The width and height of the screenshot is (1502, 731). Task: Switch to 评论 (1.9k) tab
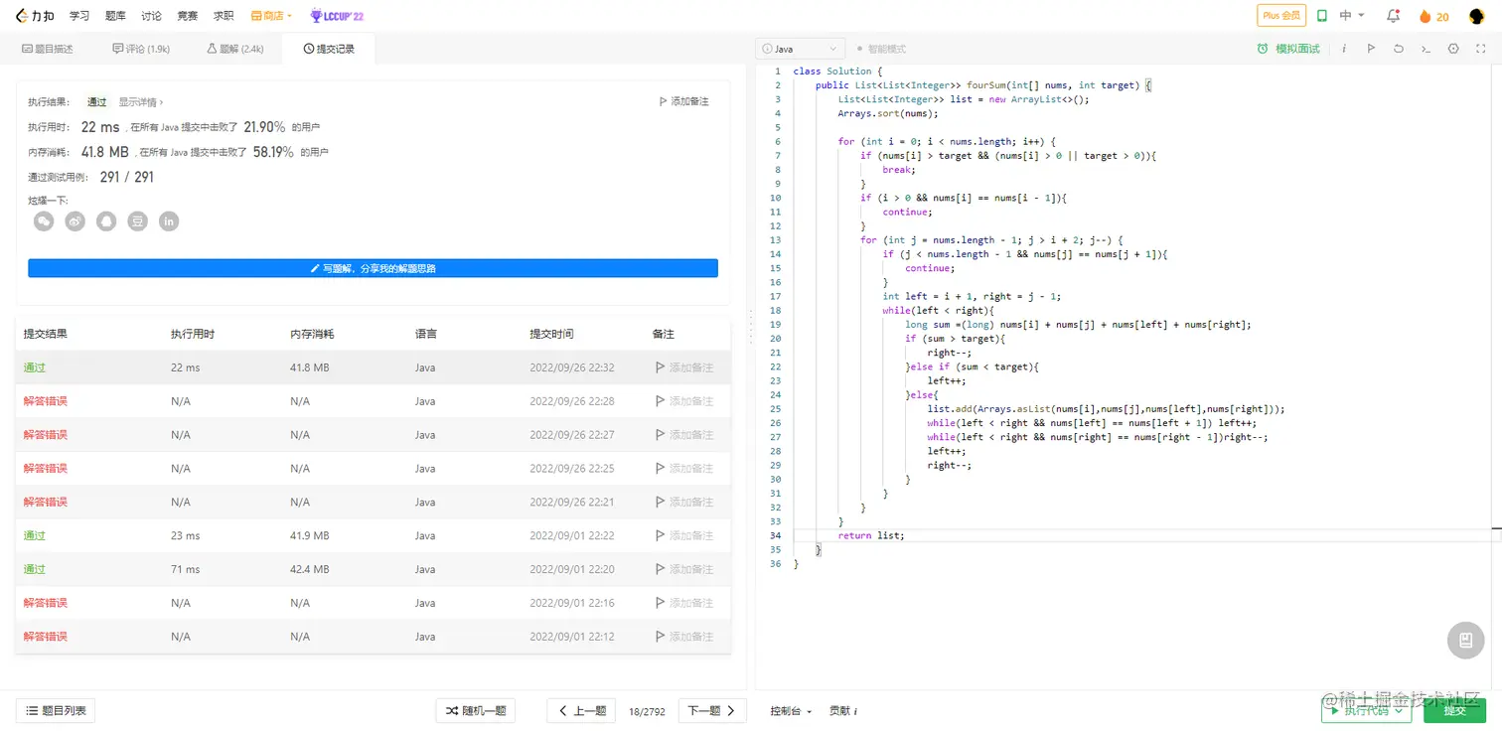(141, 49)
